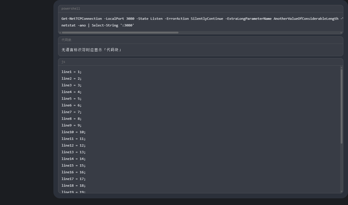Click the netstat -ano command line
348x205 pixels.
[98, 25]
